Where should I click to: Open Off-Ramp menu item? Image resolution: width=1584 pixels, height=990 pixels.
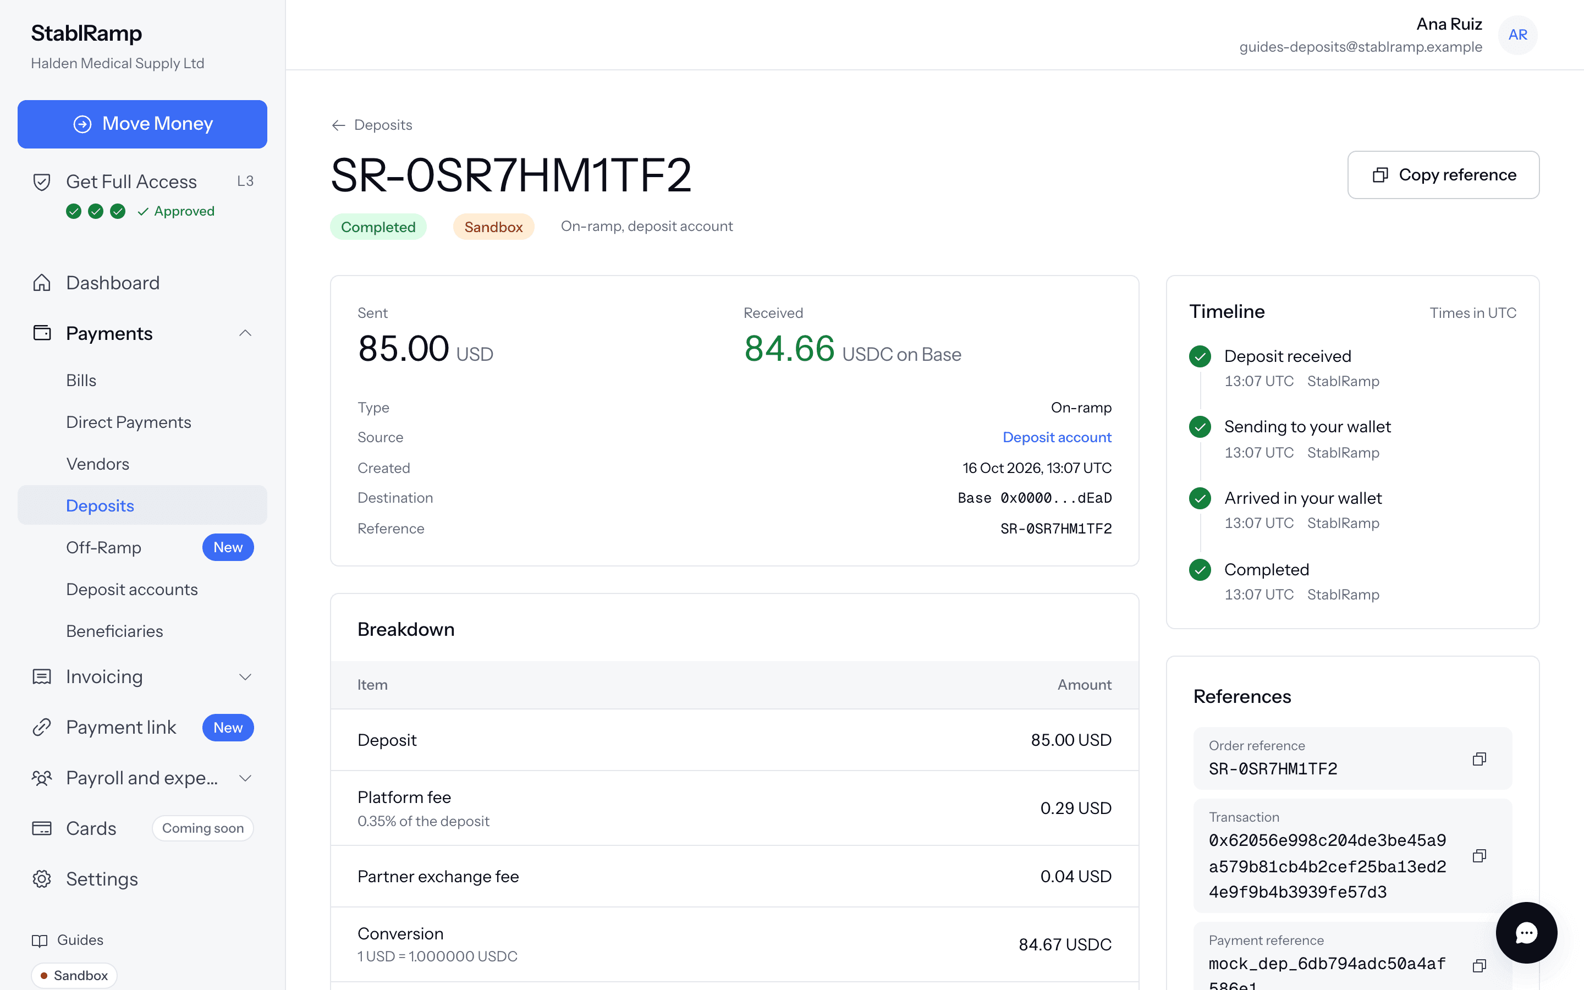pos(103,547)
